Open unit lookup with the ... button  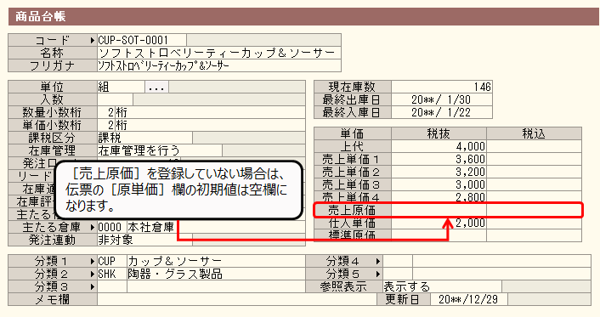click(x=156, y=87)
